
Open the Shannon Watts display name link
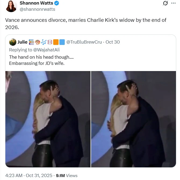point(36,3)
